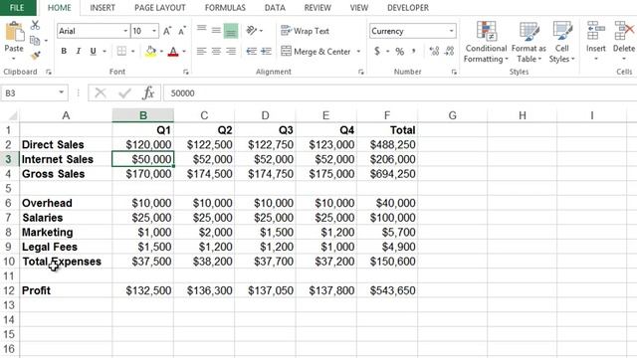Image resolution: width=637 pixels, height=358 pixels.
Task: Click the Cancel X in formula bar
Action: pos(101,92)
